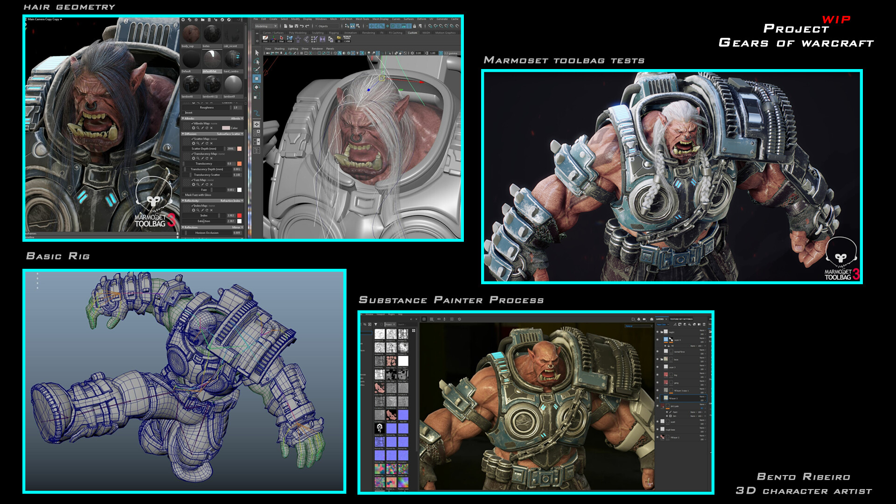Toggle the Scatter Map checkbox
The width and height of the screenshot is (896, 504).
coord(192,139)
